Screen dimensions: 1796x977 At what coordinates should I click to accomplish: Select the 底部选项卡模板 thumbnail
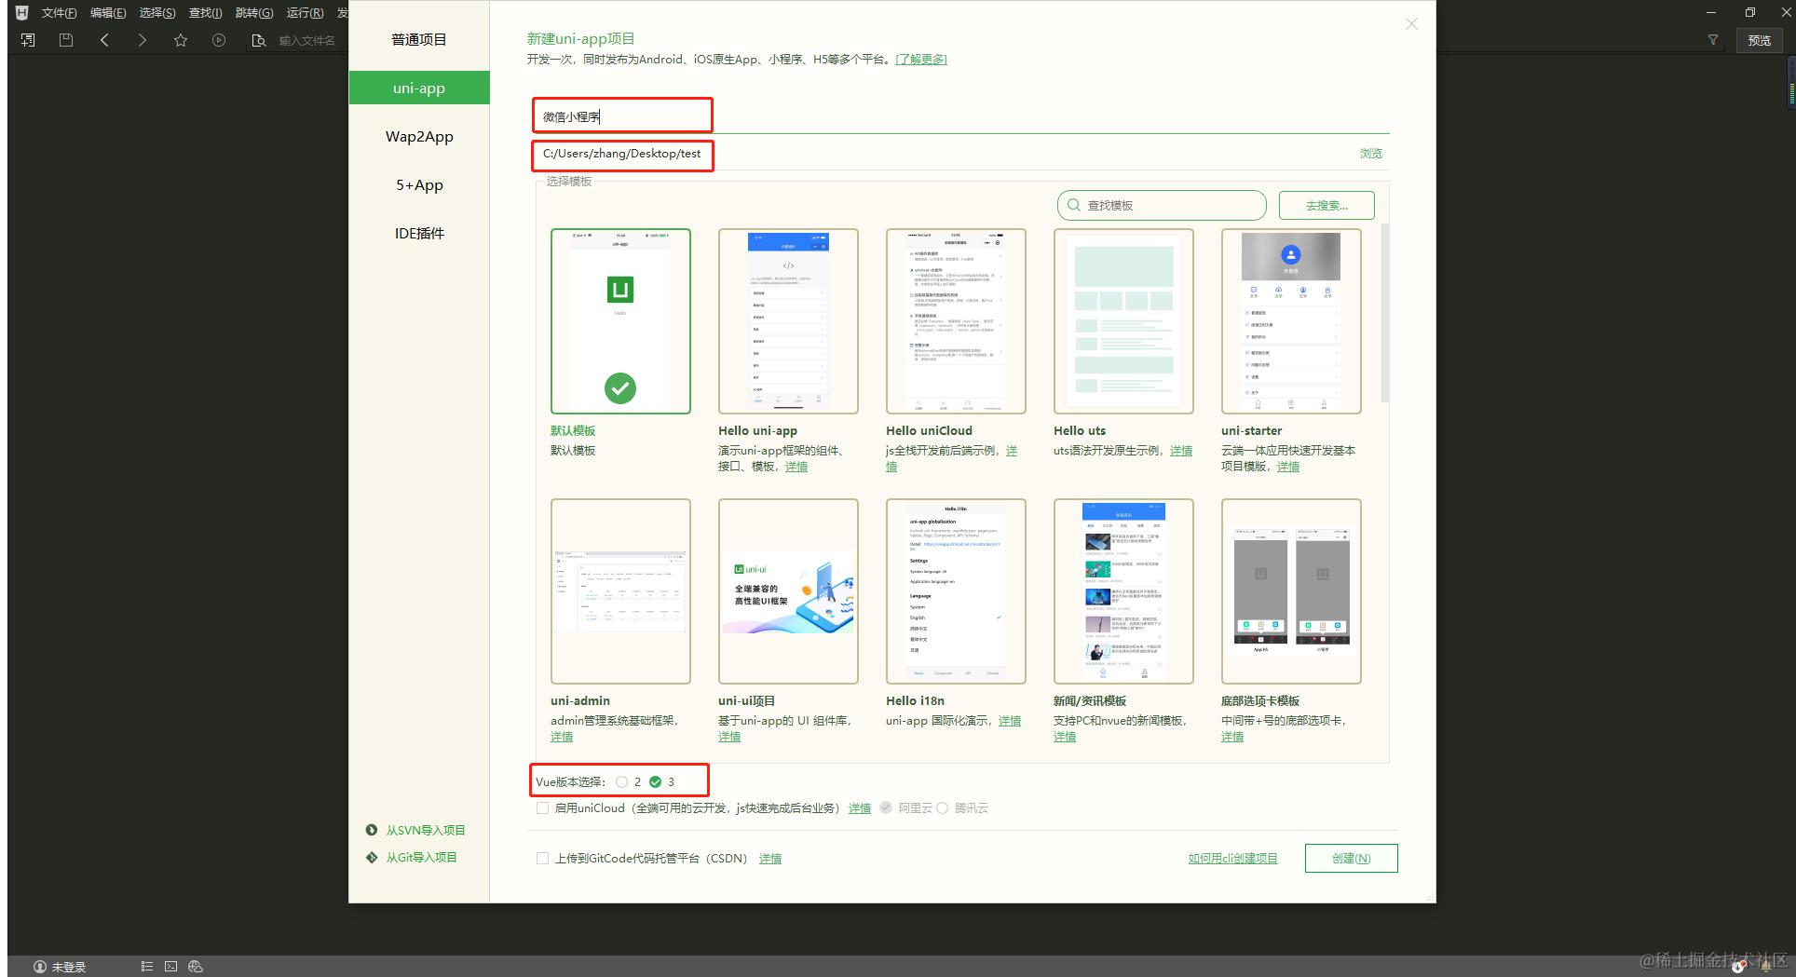1291,591
